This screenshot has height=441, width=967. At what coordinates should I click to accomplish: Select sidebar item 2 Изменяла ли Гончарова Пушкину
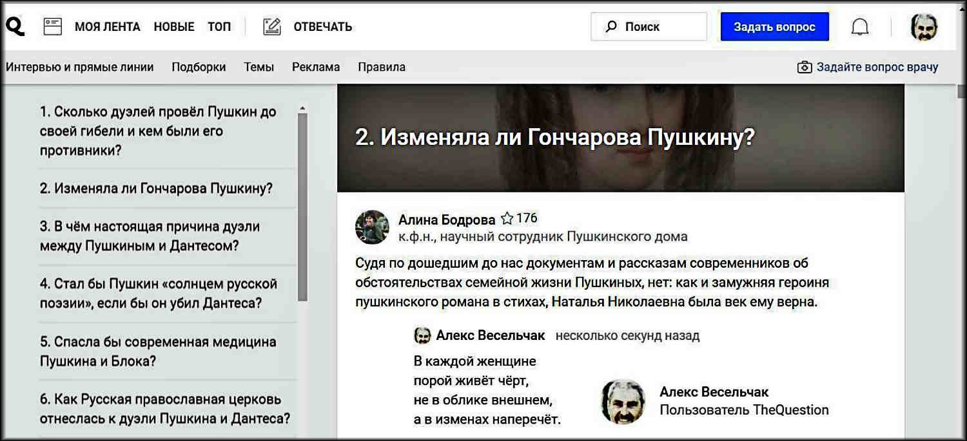pos(157,189)
